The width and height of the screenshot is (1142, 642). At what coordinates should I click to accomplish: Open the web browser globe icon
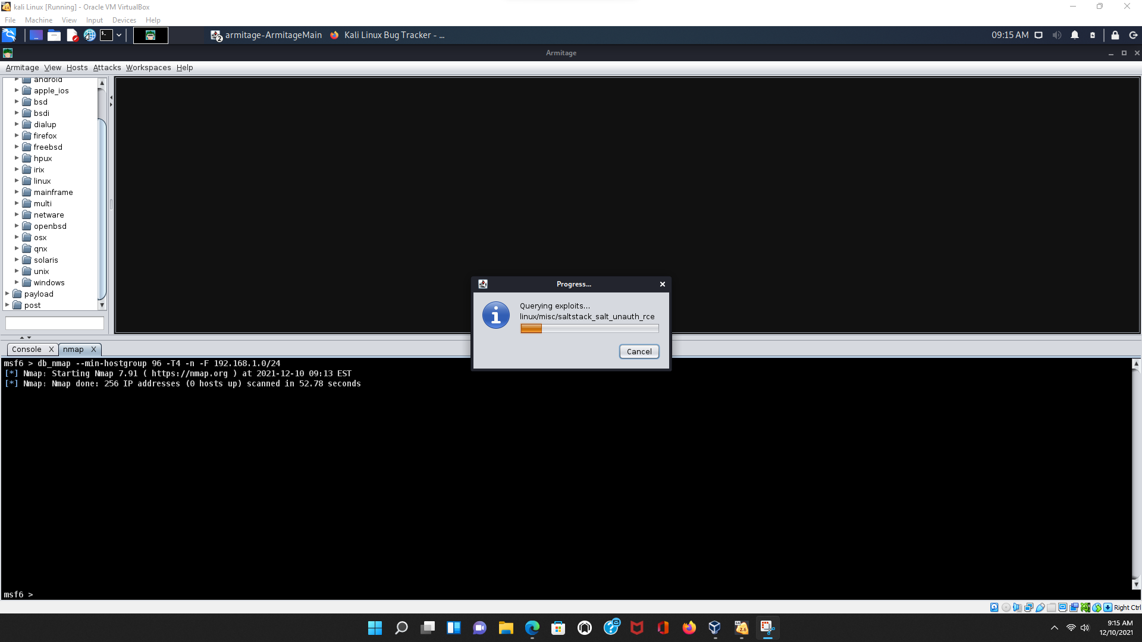point(89,35)
